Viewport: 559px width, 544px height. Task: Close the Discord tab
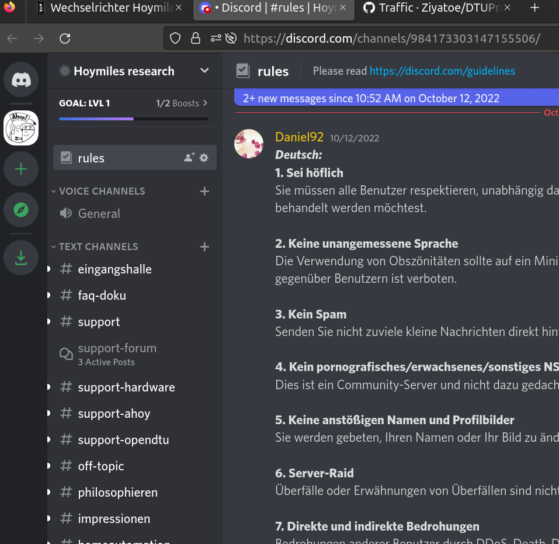click(x=343, y=8)
